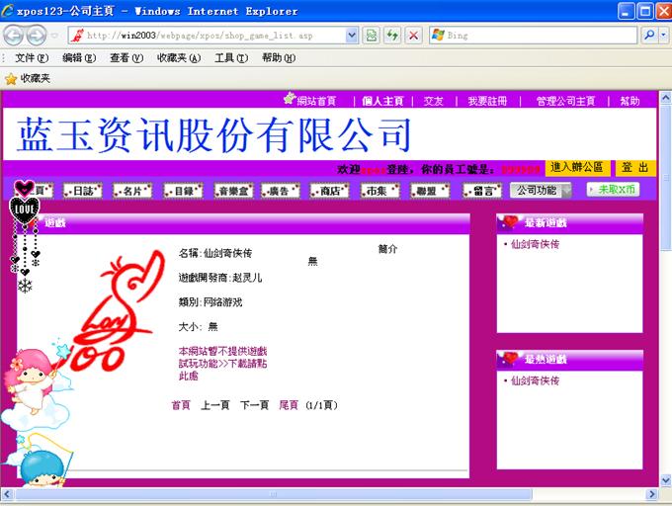
Task: Click the browser Back arrow button
Action: click(14, 36)
